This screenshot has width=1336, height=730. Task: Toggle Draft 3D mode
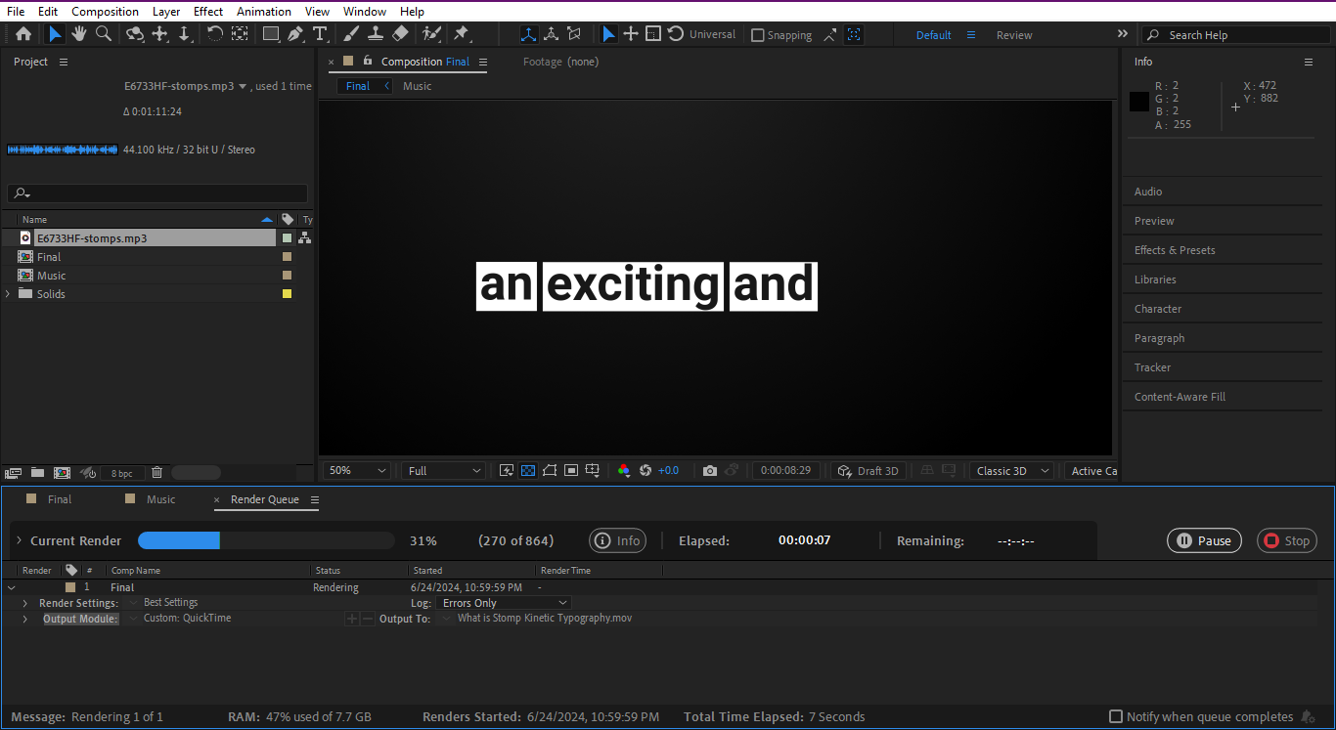click(x=867, y=471)
